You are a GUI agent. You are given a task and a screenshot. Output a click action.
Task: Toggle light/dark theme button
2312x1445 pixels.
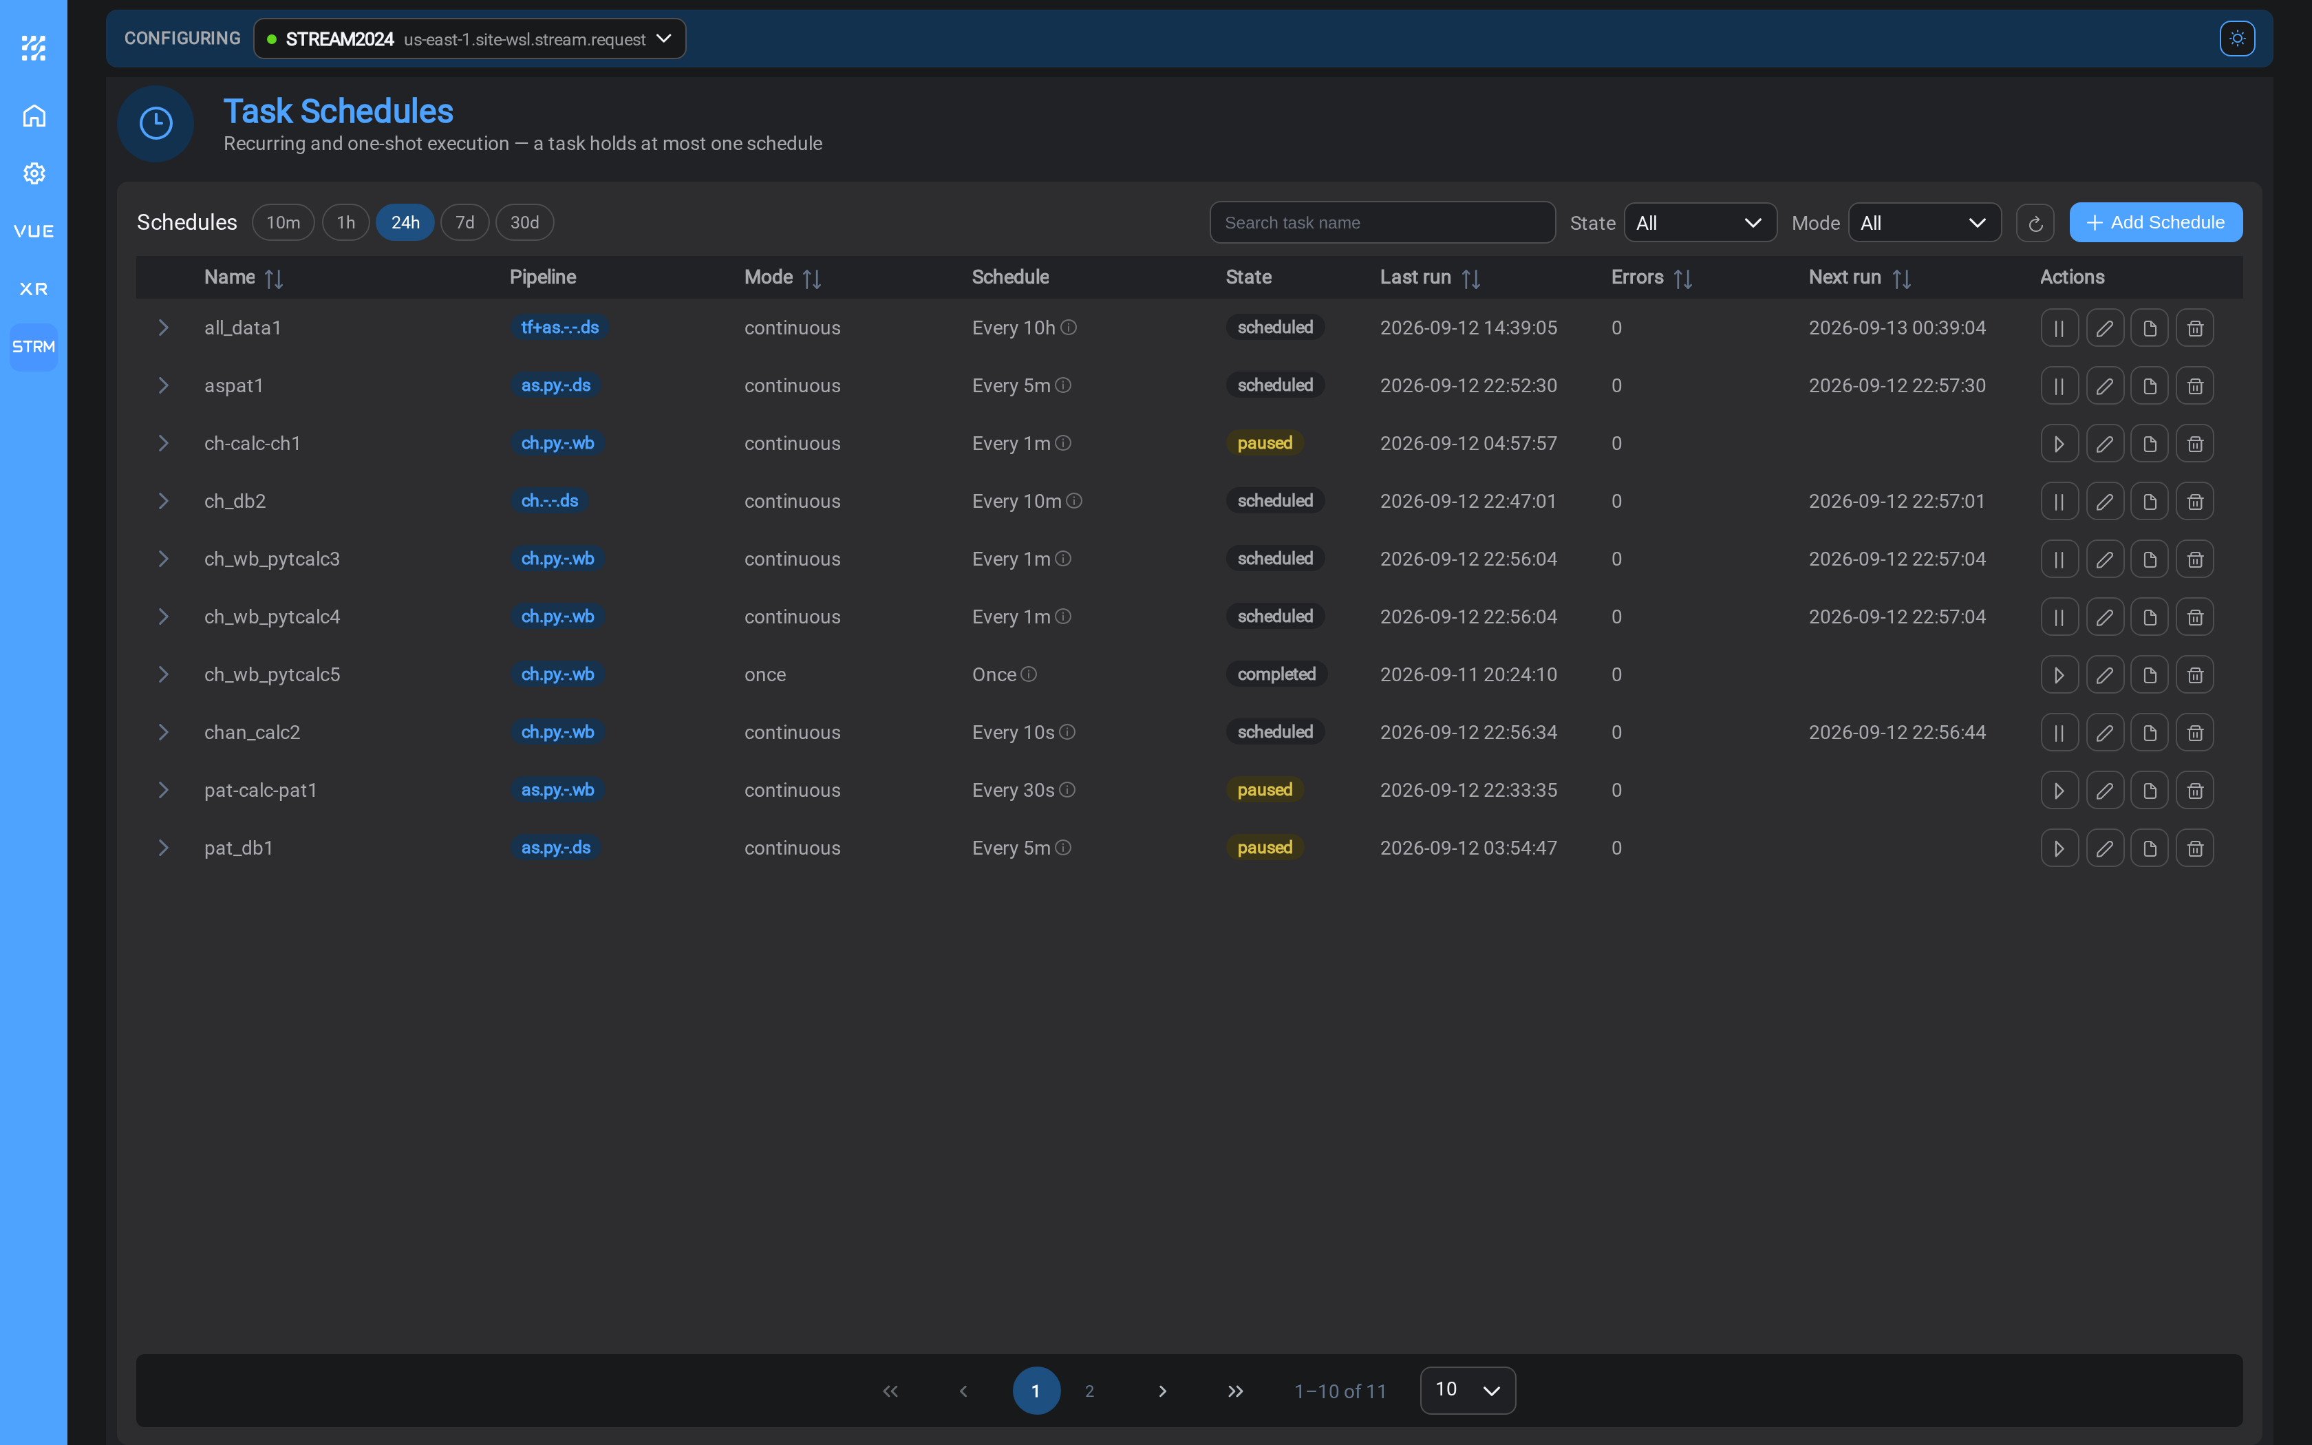(x=2238, y=39)
